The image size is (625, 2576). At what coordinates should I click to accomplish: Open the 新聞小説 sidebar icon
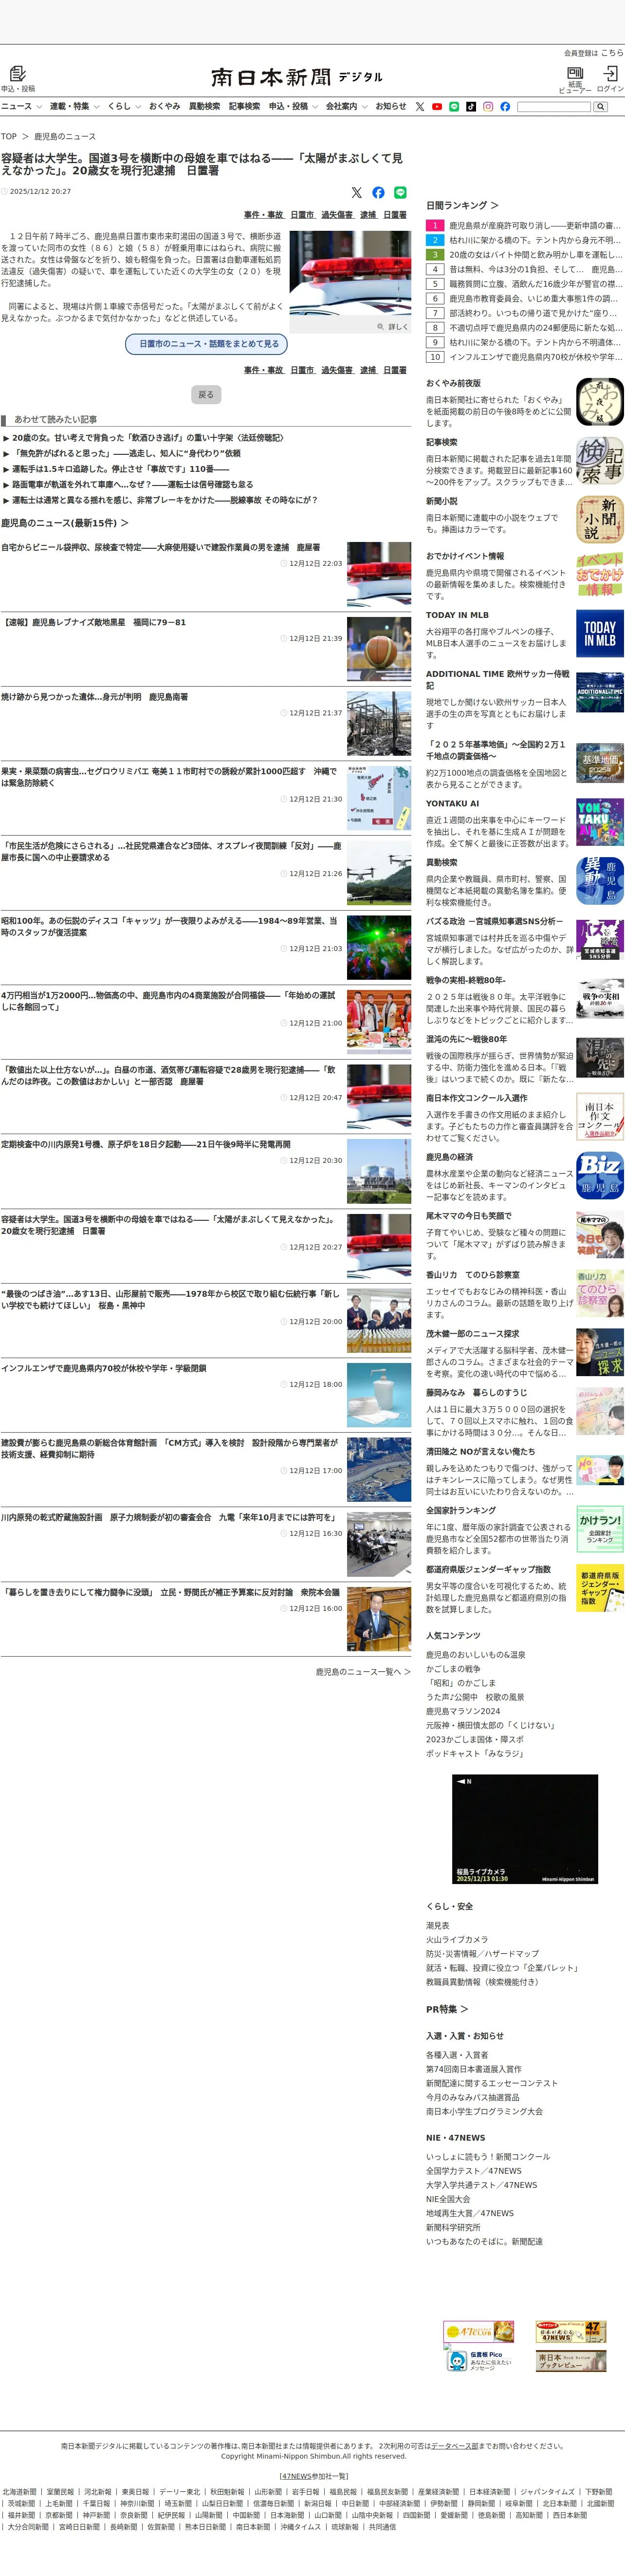click(x=599, y=520)
